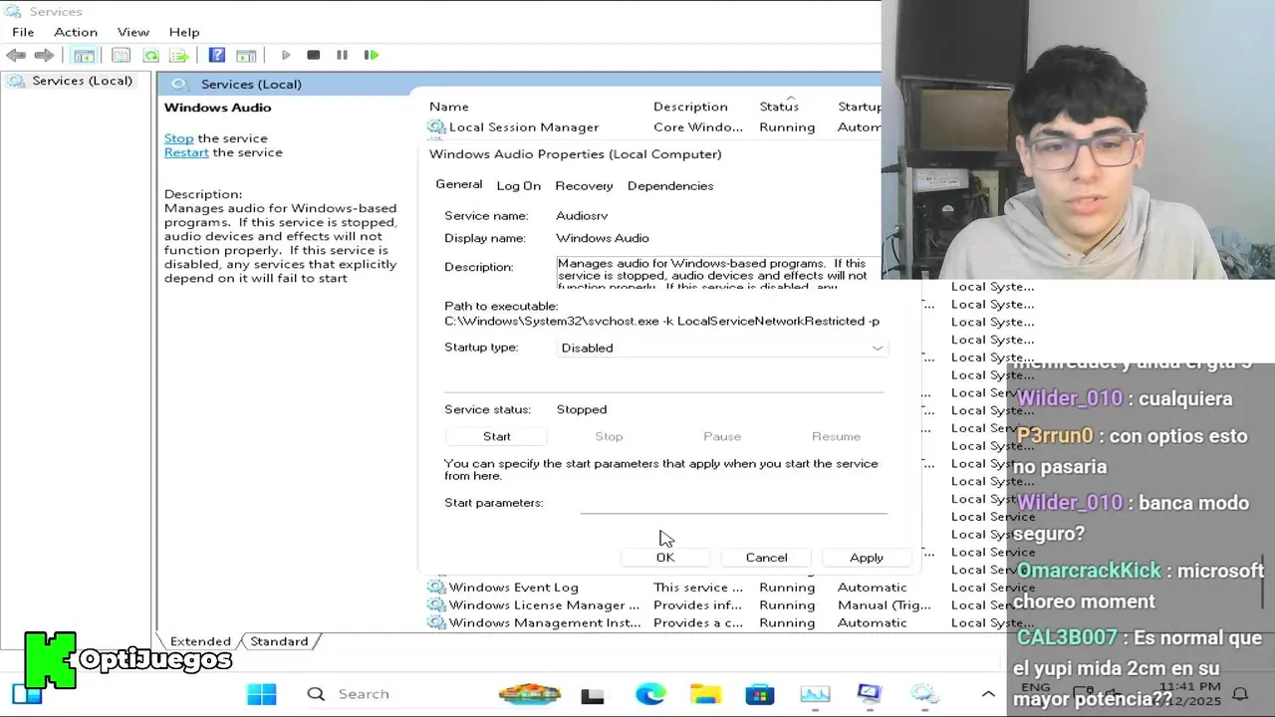Click the Refresh toolbar icon
The width and height of the screenshot is (1275, 717).
coord(150,55)
